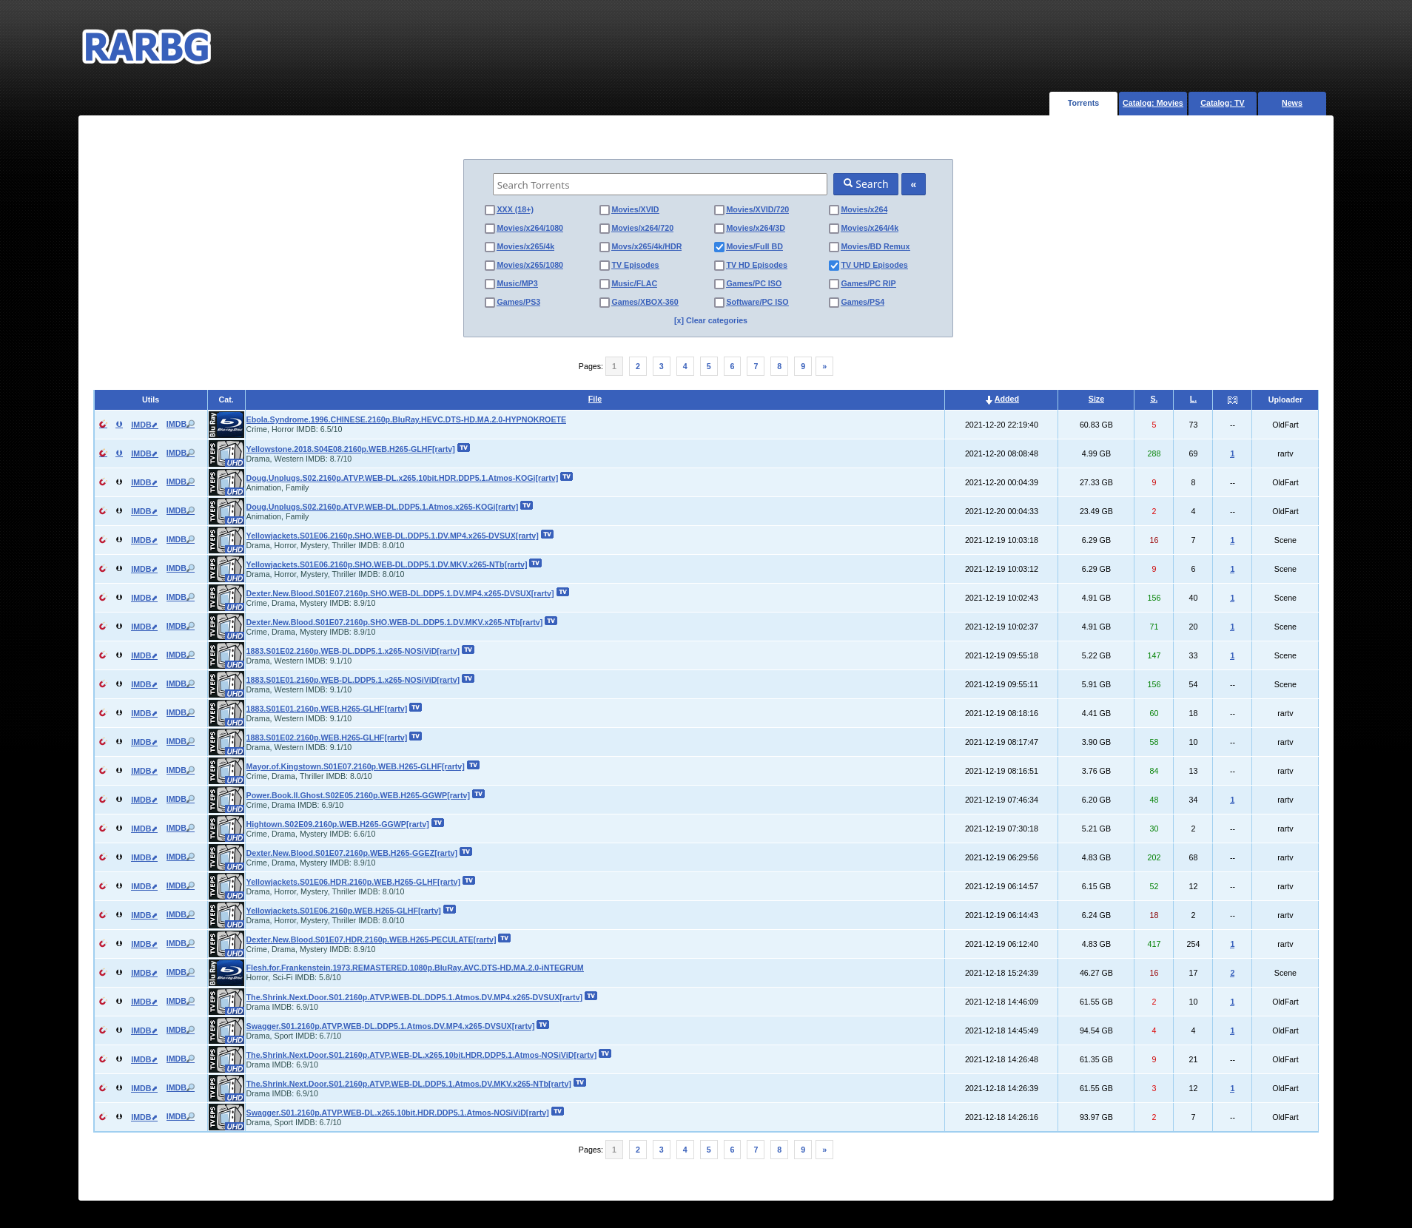The height and width of the screenshot is (1228, 1412).
Task: Go to next pages with top » button
Action: point(824,366)
